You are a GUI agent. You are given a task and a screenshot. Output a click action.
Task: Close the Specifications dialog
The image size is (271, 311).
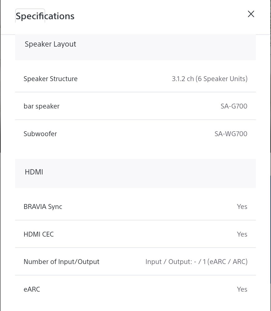pos(251,14)
